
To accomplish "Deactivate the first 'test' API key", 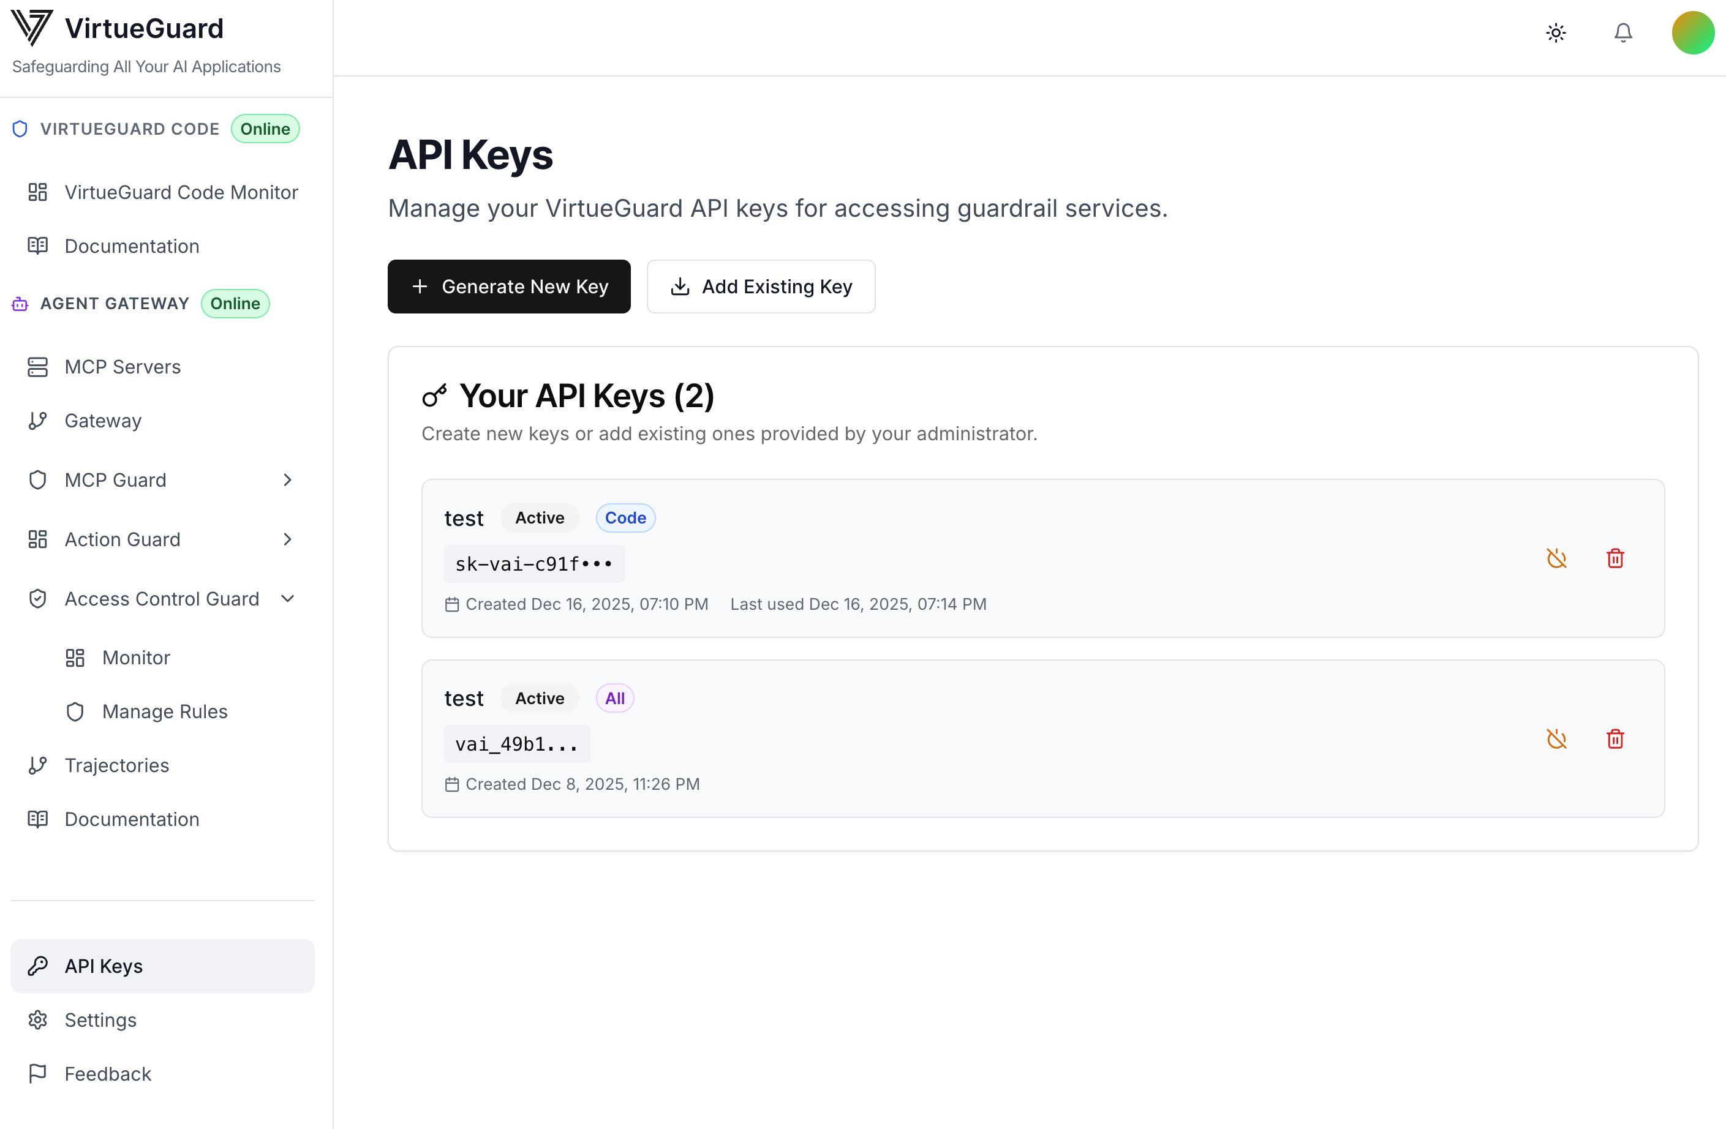I will click(1557, 558).
